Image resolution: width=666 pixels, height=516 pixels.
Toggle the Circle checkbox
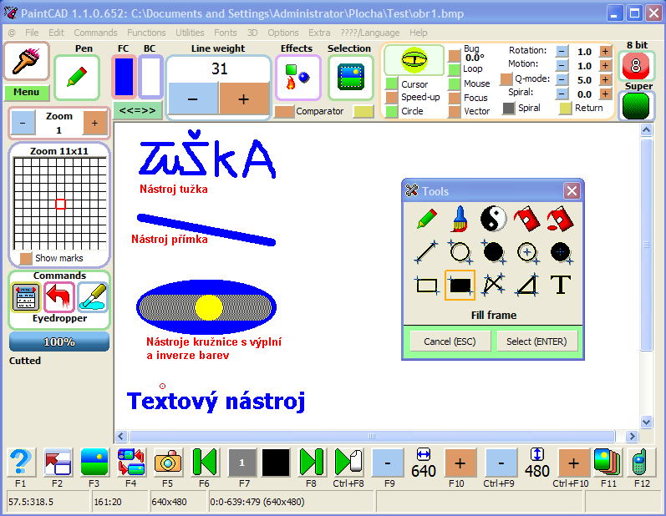[x=392, y=111]
